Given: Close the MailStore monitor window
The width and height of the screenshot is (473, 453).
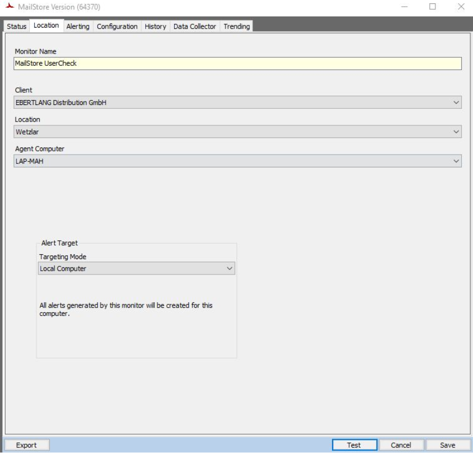Looking at the screenshot, I should click(x=461, y=7).
